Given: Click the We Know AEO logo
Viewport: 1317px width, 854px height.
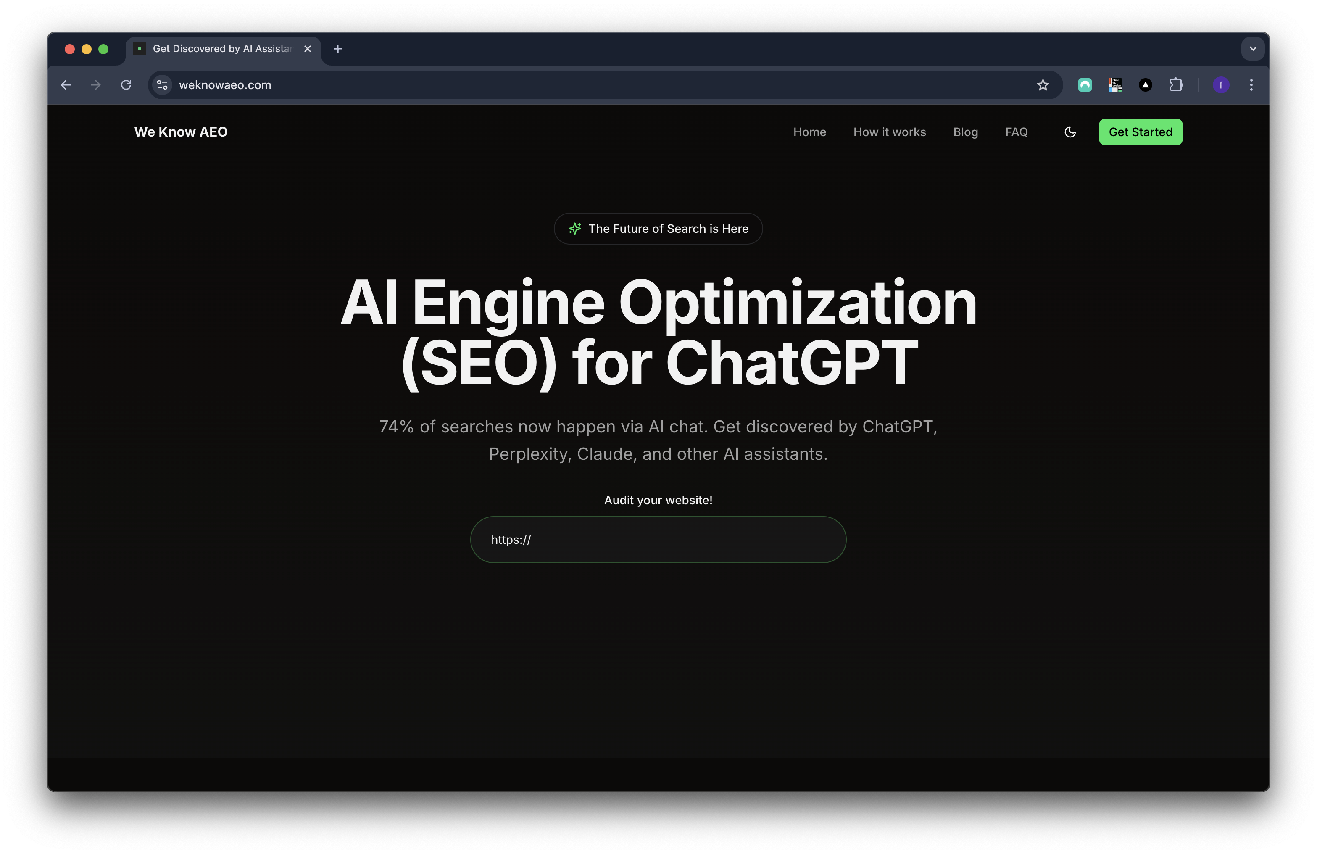Looking at the screenshot, I should [x=181, y=132].
